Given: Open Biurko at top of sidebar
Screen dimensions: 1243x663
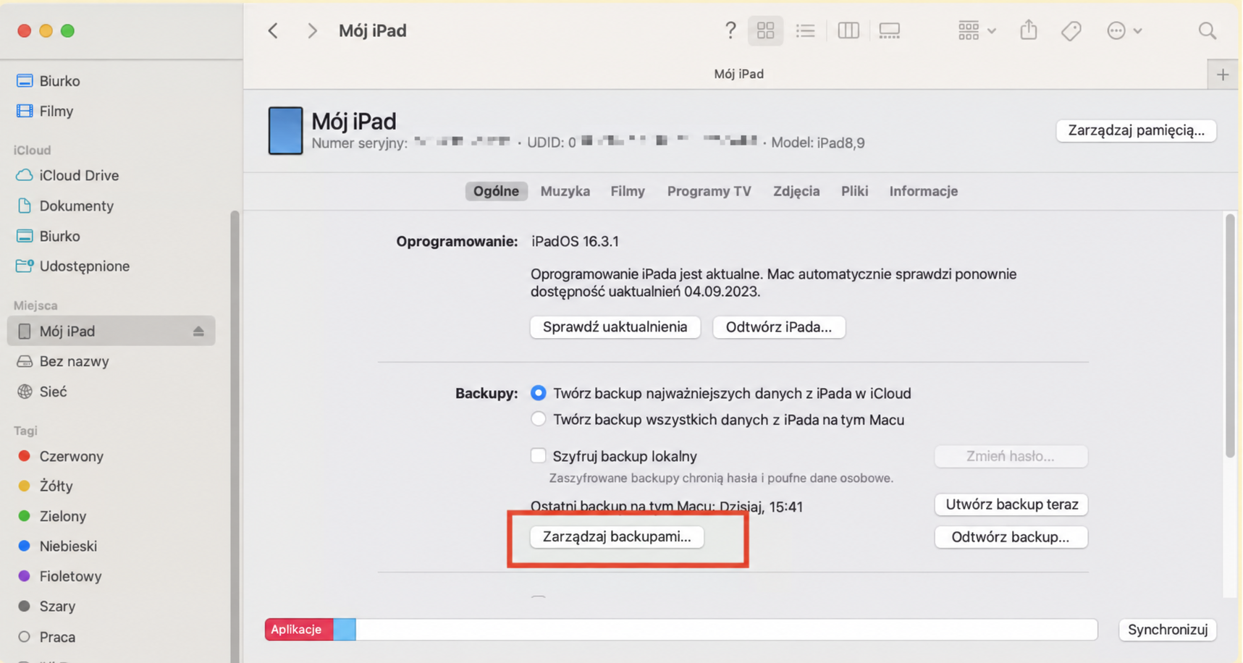Looking at the screenshot, I should [49, 81].
